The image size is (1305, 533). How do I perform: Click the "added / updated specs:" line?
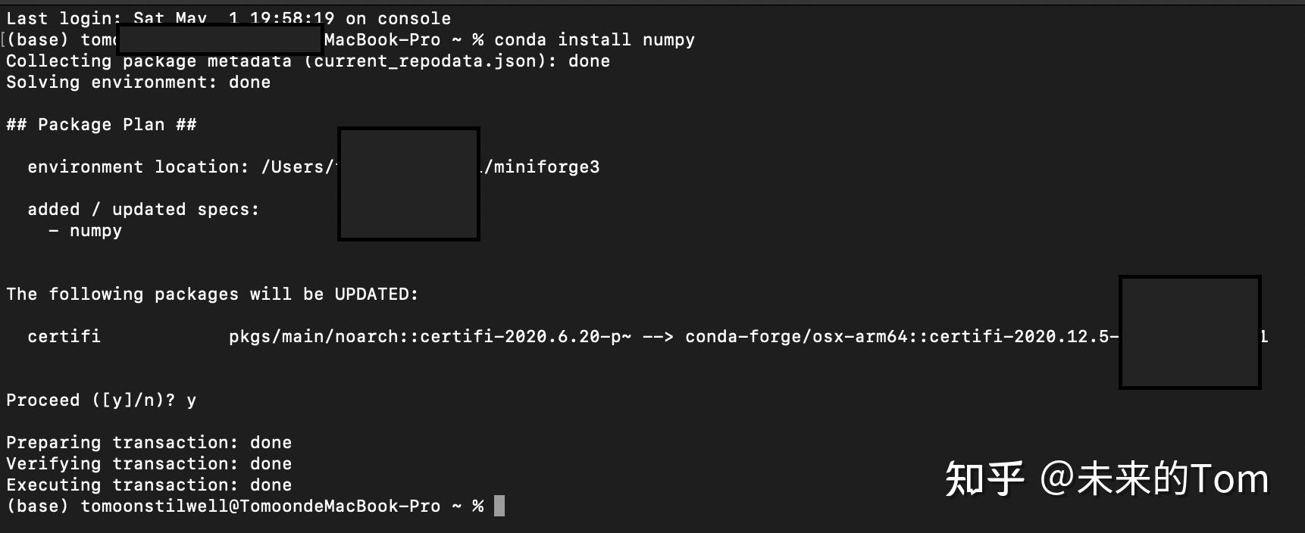(x=143, y=209)
